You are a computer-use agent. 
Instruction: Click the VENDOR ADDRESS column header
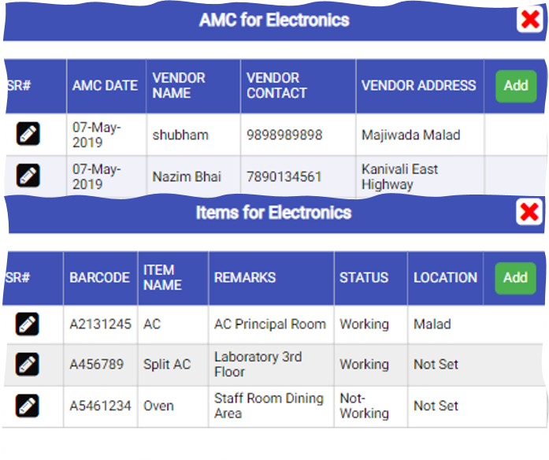[419, 86]
